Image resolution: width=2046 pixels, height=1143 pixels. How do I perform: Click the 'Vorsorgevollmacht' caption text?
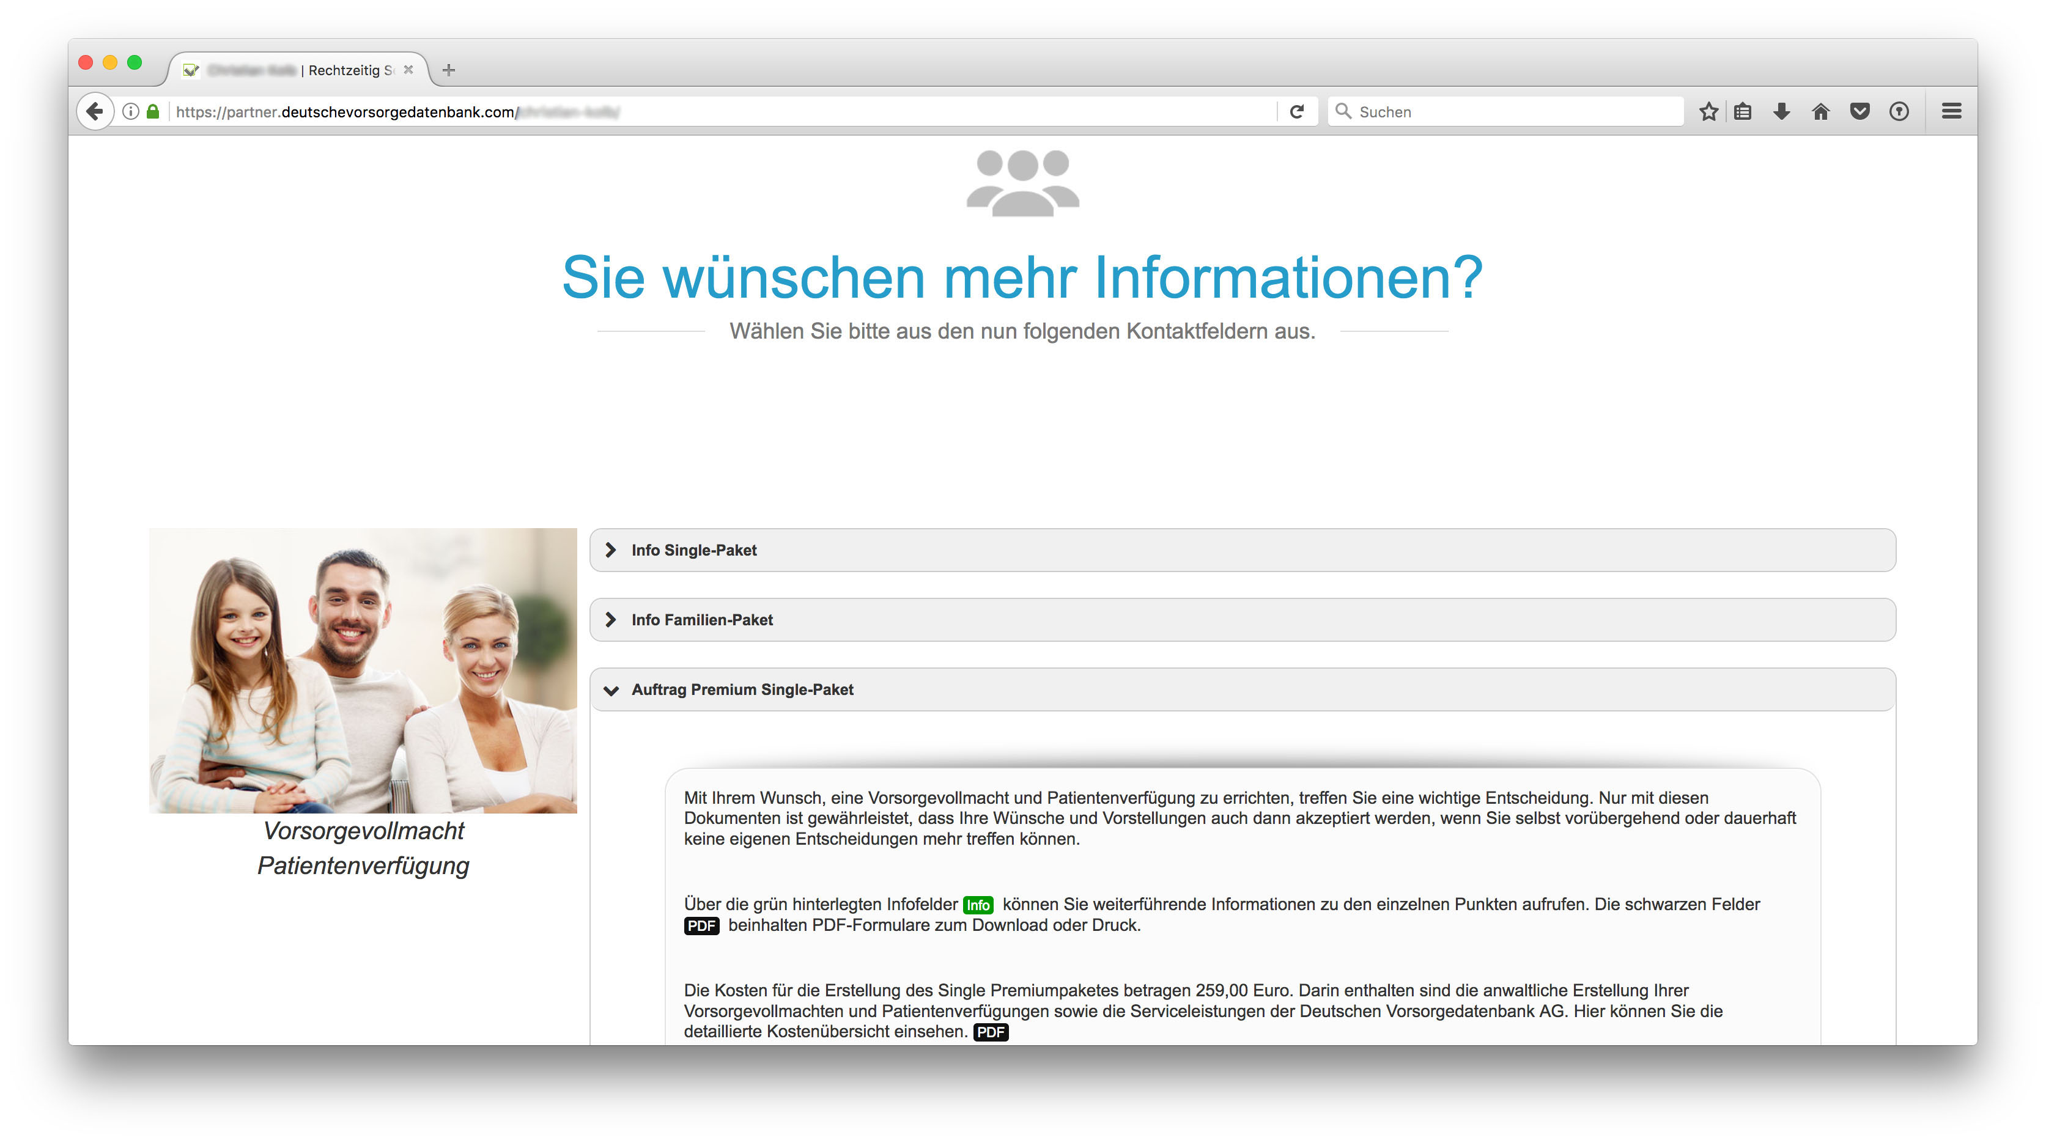[364, 831]
